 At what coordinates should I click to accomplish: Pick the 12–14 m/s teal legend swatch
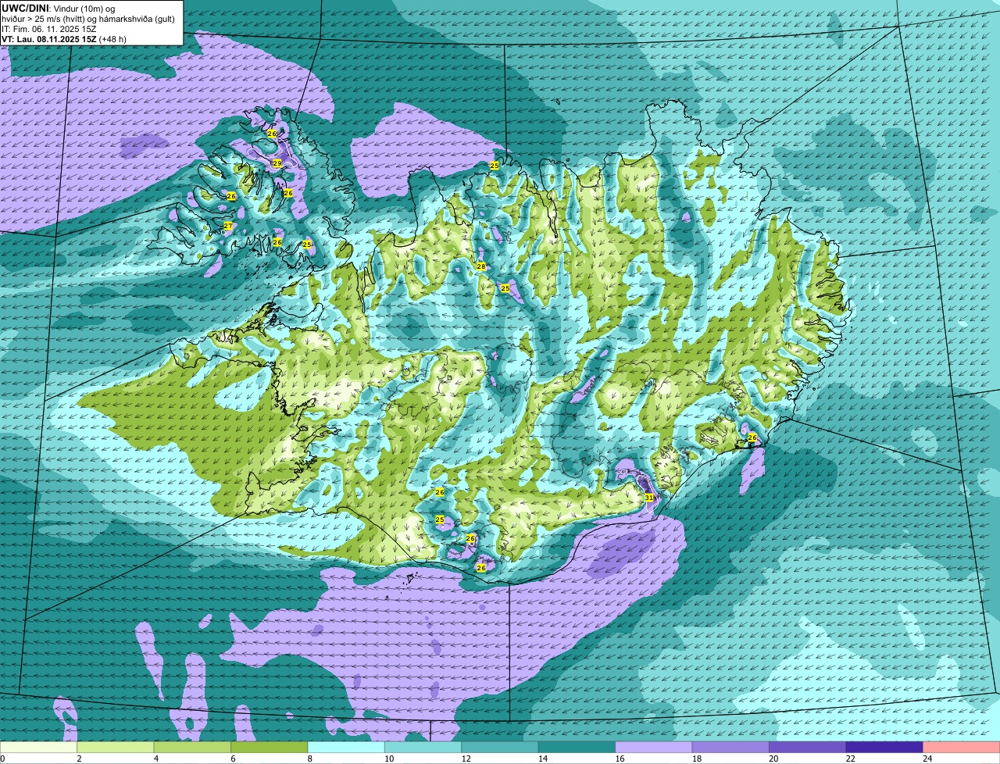[x=501, y=748]
